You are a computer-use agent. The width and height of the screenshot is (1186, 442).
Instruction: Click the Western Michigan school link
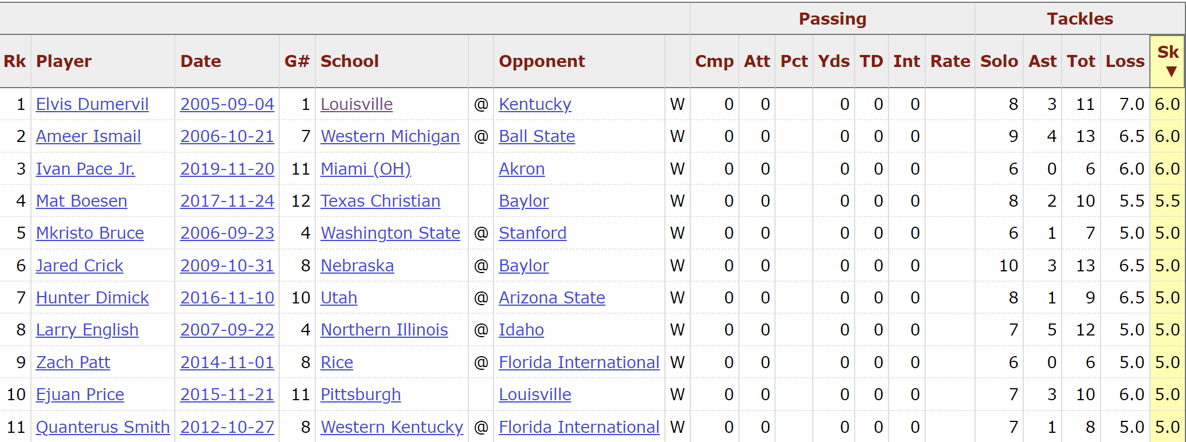pyautogui.click(x=390, y=136)
